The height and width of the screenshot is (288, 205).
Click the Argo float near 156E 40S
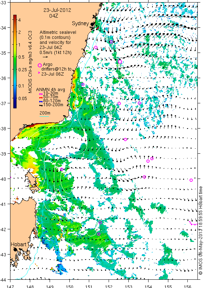[191, 180]
